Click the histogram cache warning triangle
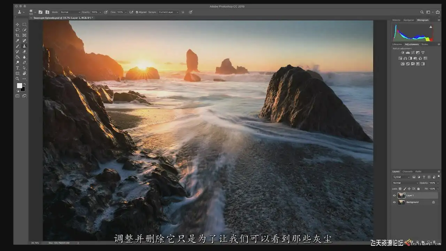Image resolution: width=446 pixels, height=251 pixels. click(x=431, y=27)
